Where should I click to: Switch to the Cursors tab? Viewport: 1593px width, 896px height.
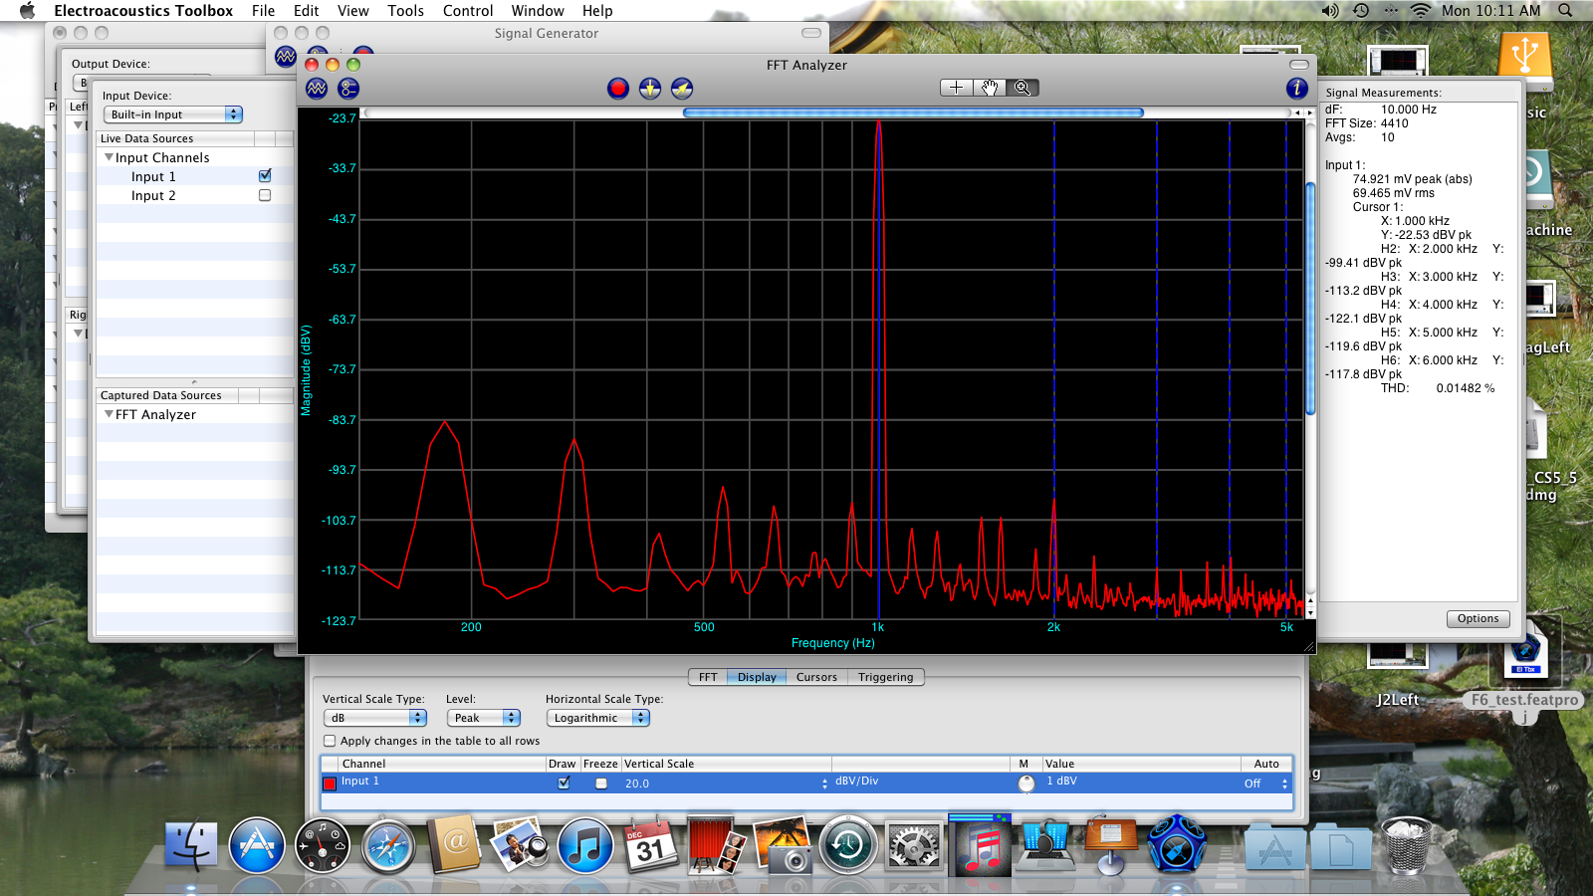coord(816,677)
